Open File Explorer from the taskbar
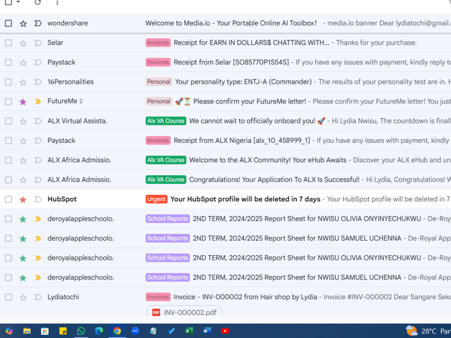This screenshot has width=451, height=338. tap(27, 331)
